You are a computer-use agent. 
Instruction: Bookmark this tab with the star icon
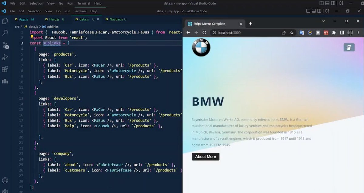[x=292, y=33]
